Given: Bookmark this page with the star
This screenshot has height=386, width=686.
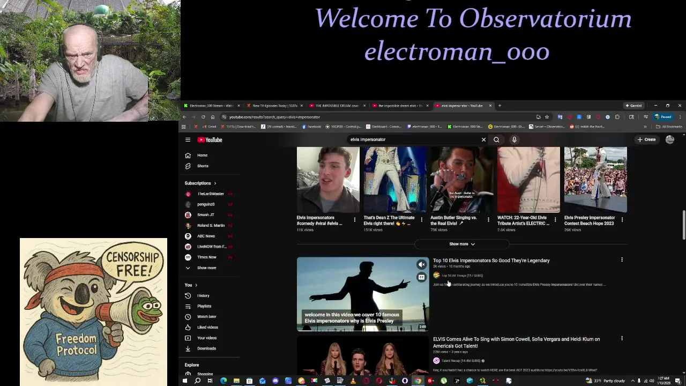Looking at the screenshot, I should click(547, 117).
